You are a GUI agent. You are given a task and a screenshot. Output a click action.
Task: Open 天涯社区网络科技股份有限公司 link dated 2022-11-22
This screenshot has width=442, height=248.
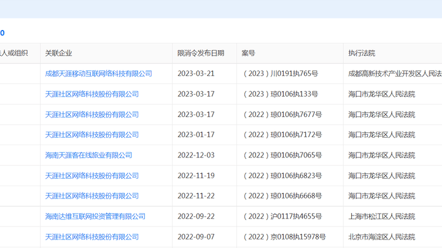click(x=92, y=196)
